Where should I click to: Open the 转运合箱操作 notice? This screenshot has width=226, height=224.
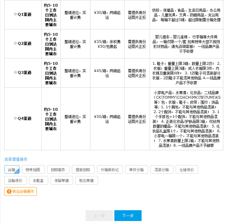pyautogui.click(x=20, y=192)
